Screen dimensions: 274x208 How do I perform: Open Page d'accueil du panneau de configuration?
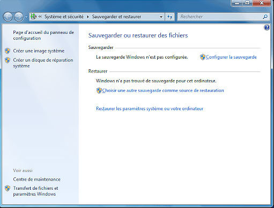[x=43, y=35]
